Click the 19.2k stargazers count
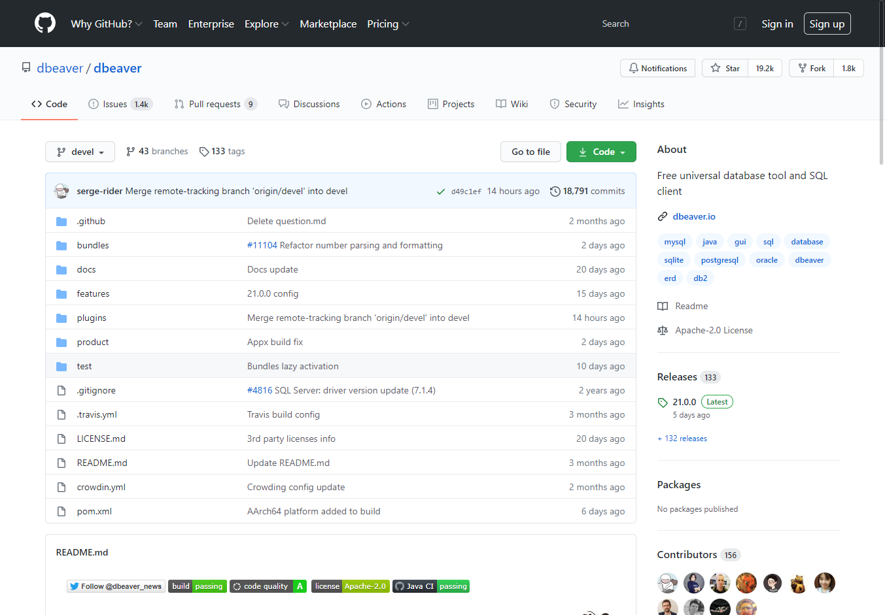885x615 pixels. pyautogui.click(x=765, y=68)
